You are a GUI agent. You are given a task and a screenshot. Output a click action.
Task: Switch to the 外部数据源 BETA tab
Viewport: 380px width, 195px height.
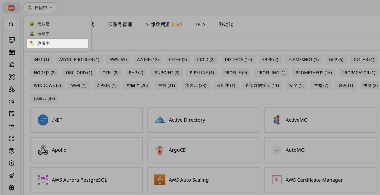click(x=164, y=25)
